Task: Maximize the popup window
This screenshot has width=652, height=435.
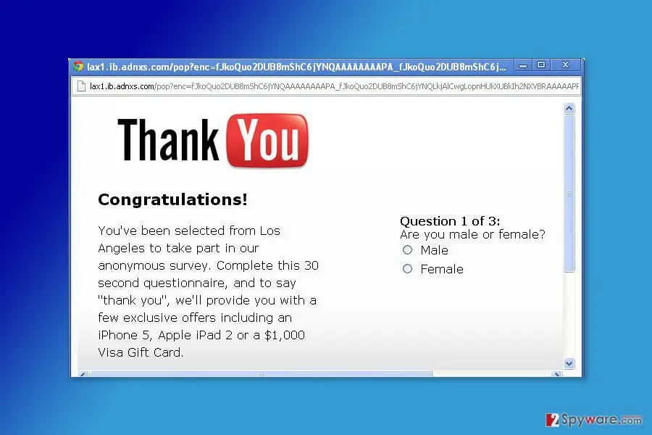Action: point(541,65)
